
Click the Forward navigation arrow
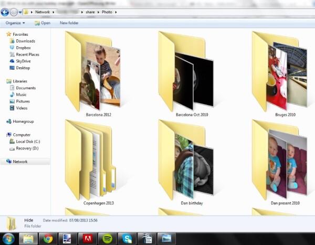tap(14, 12)
